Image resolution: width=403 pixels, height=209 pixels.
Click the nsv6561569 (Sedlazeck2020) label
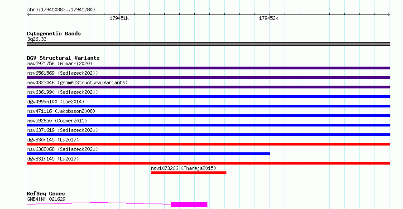(62, 73)
